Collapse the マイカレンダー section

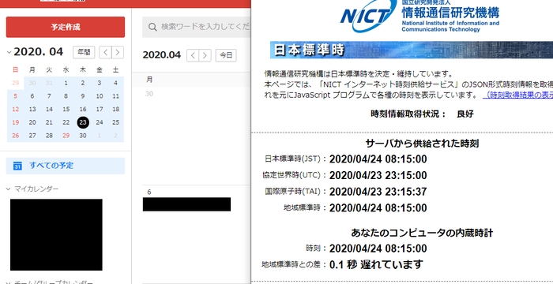pos(9,189)
